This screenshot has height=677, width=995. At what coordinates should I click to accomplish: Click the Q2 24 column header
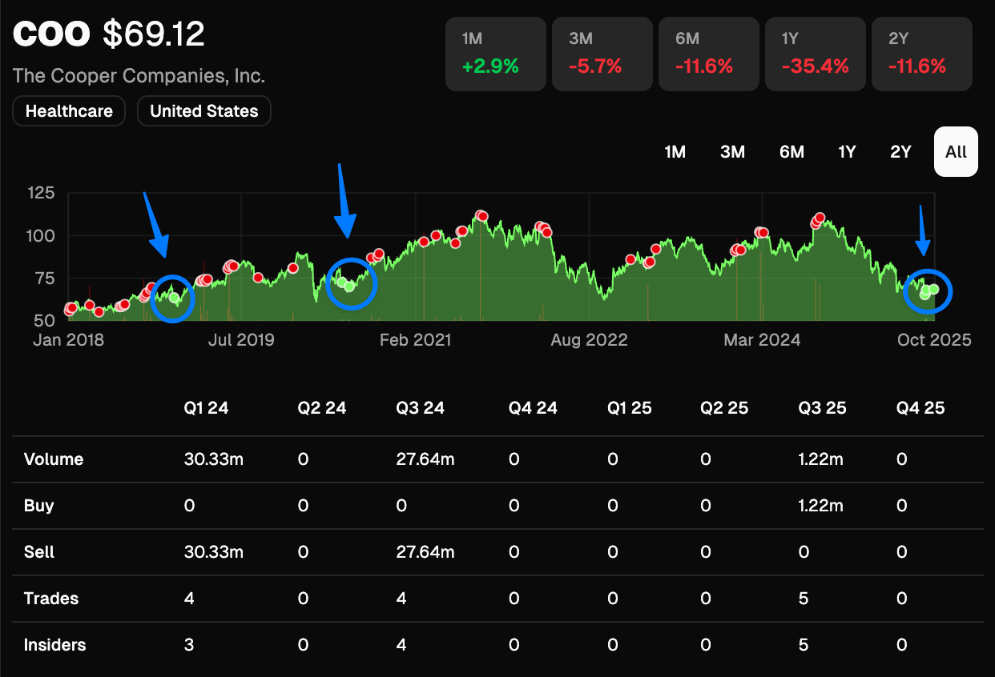click(x=322, y=408)
